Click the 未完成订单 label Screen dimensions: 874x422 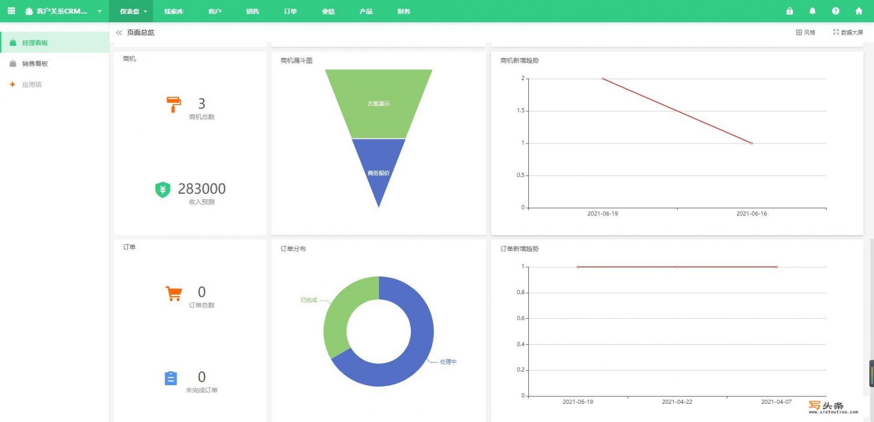(201, 390)
